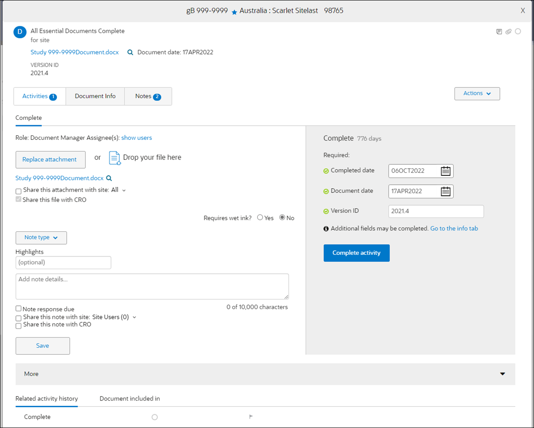
Task: Click the notes icon in top right
Action: [499, 32]
